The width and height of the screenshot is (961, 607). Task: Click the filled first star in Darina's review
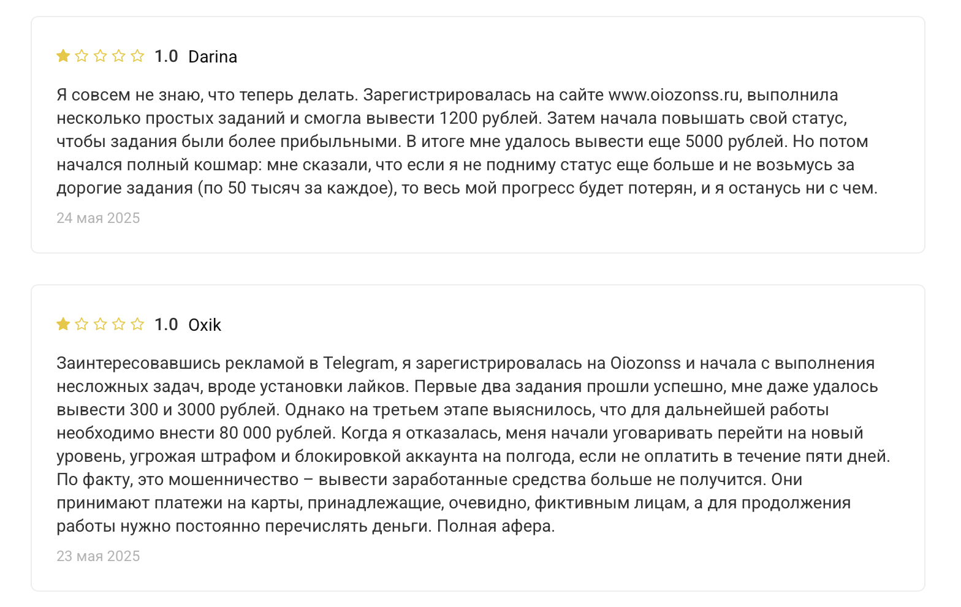click(x=63, y=56)
